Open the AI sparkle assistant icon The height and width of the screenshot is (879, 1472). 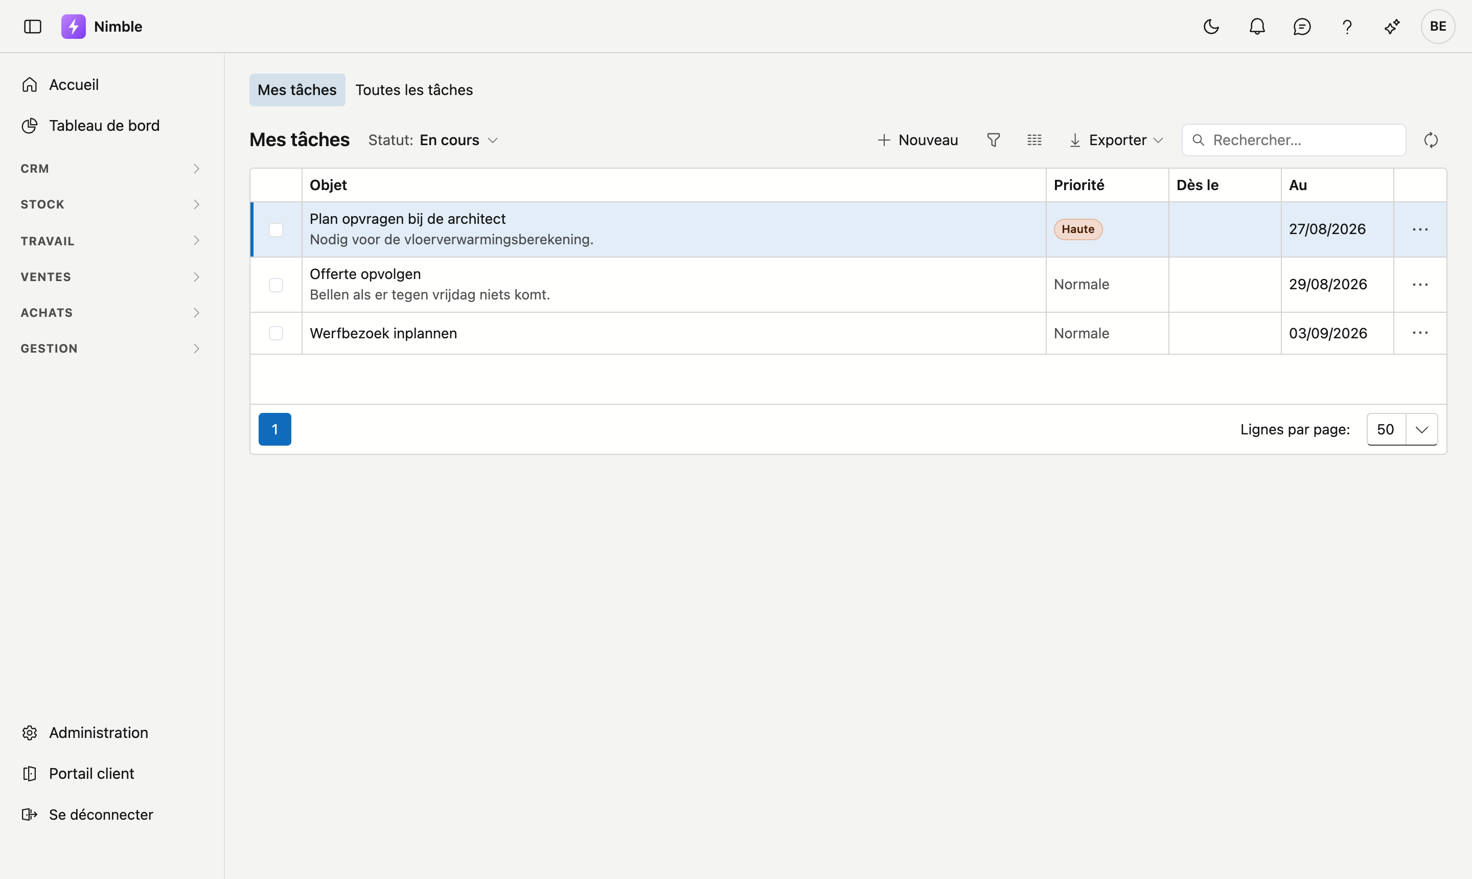coord(1392,27)
